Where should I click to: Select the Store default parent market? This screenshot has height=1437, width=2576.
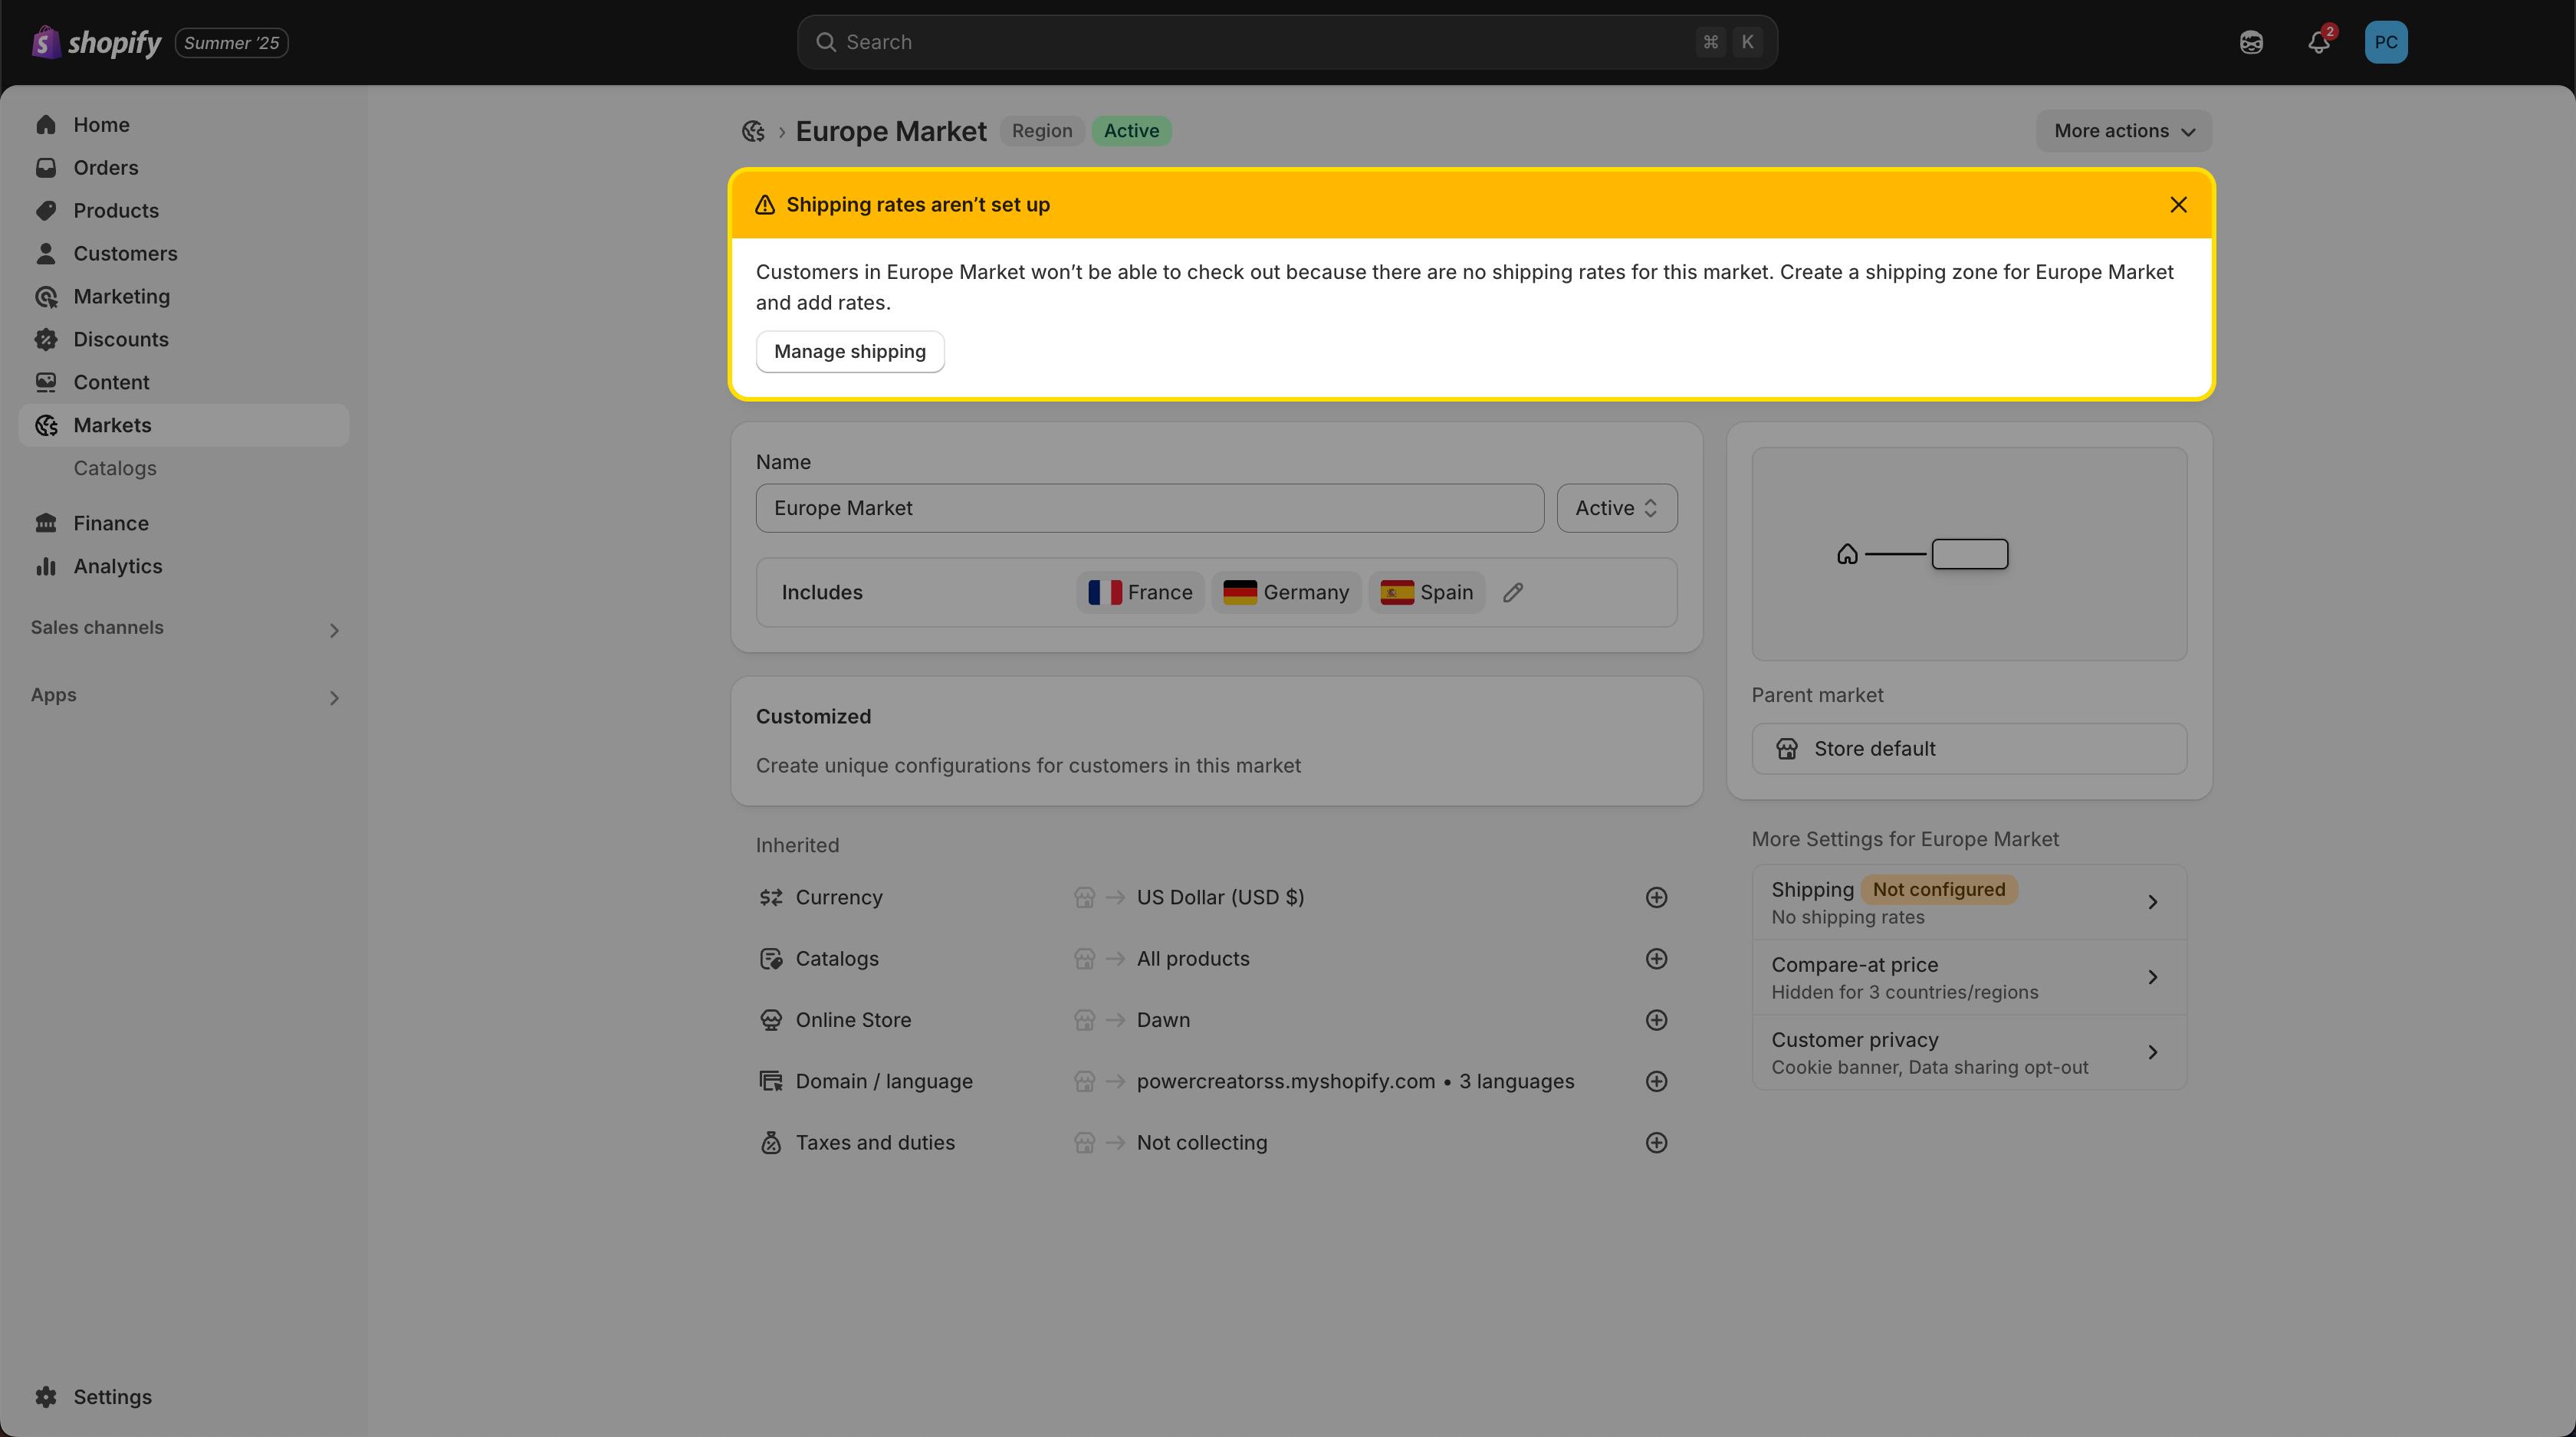tap(1969, 749)
